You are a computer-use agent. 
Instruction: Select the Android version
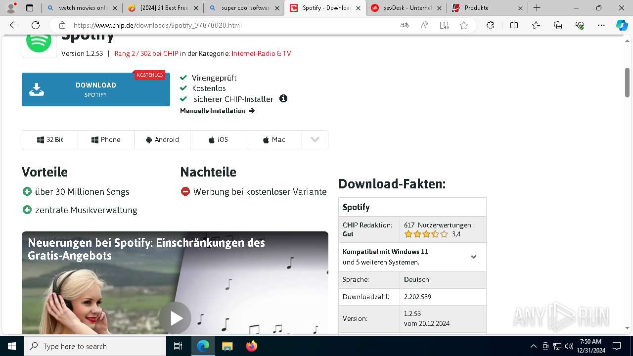pos(162,139)
